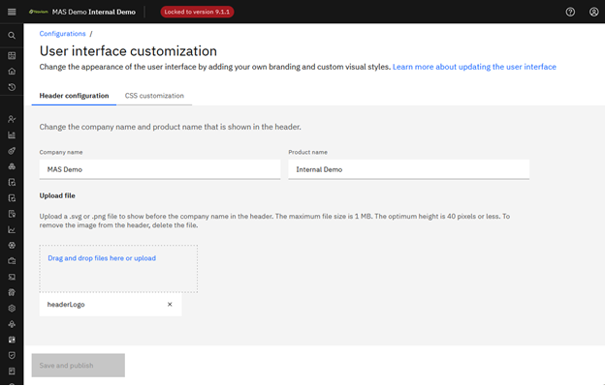The width and height of the screenshot is (605, 386).
Task: Click the headerLogo file name
Action: (x=66, y=305)
